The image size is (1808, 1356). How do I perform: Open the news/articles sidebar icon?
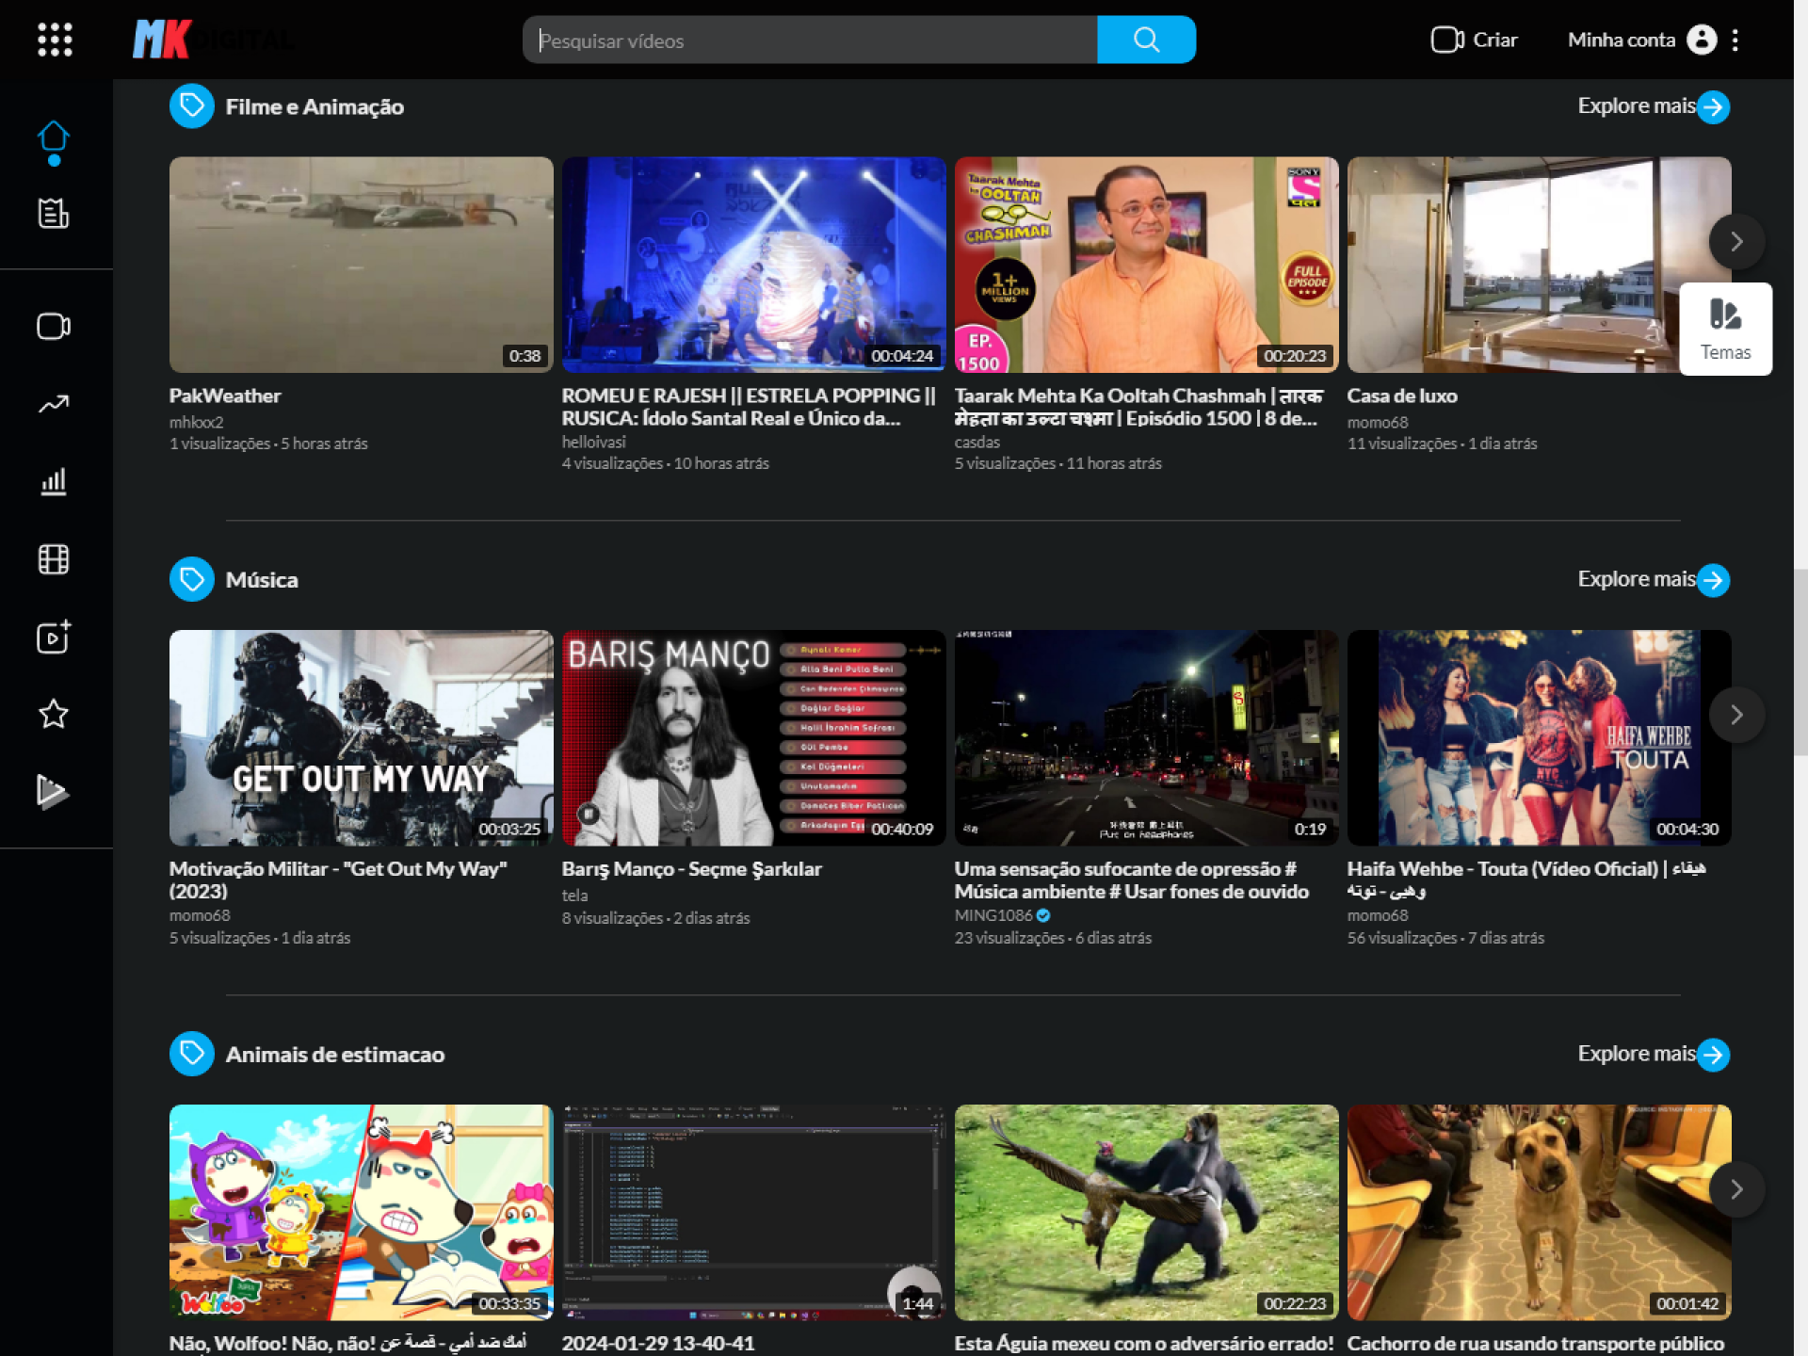54,214
